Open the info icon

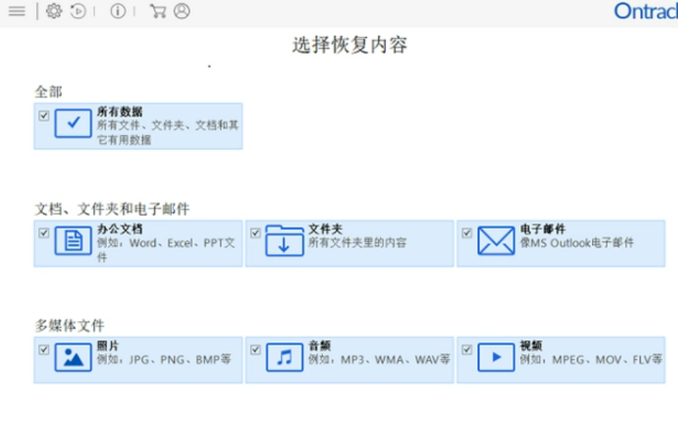118,11
